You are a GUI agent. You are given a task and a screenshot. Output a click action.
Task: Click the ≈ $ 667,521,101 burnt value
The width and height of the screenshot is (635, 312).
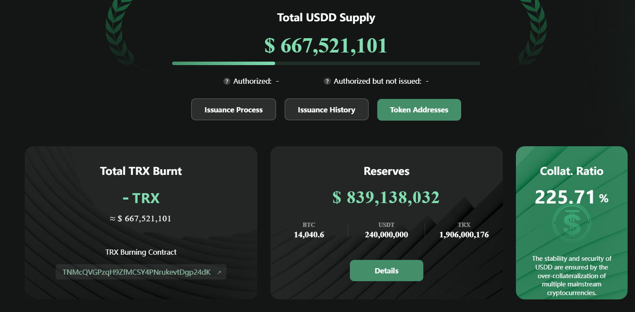(141, 219)
